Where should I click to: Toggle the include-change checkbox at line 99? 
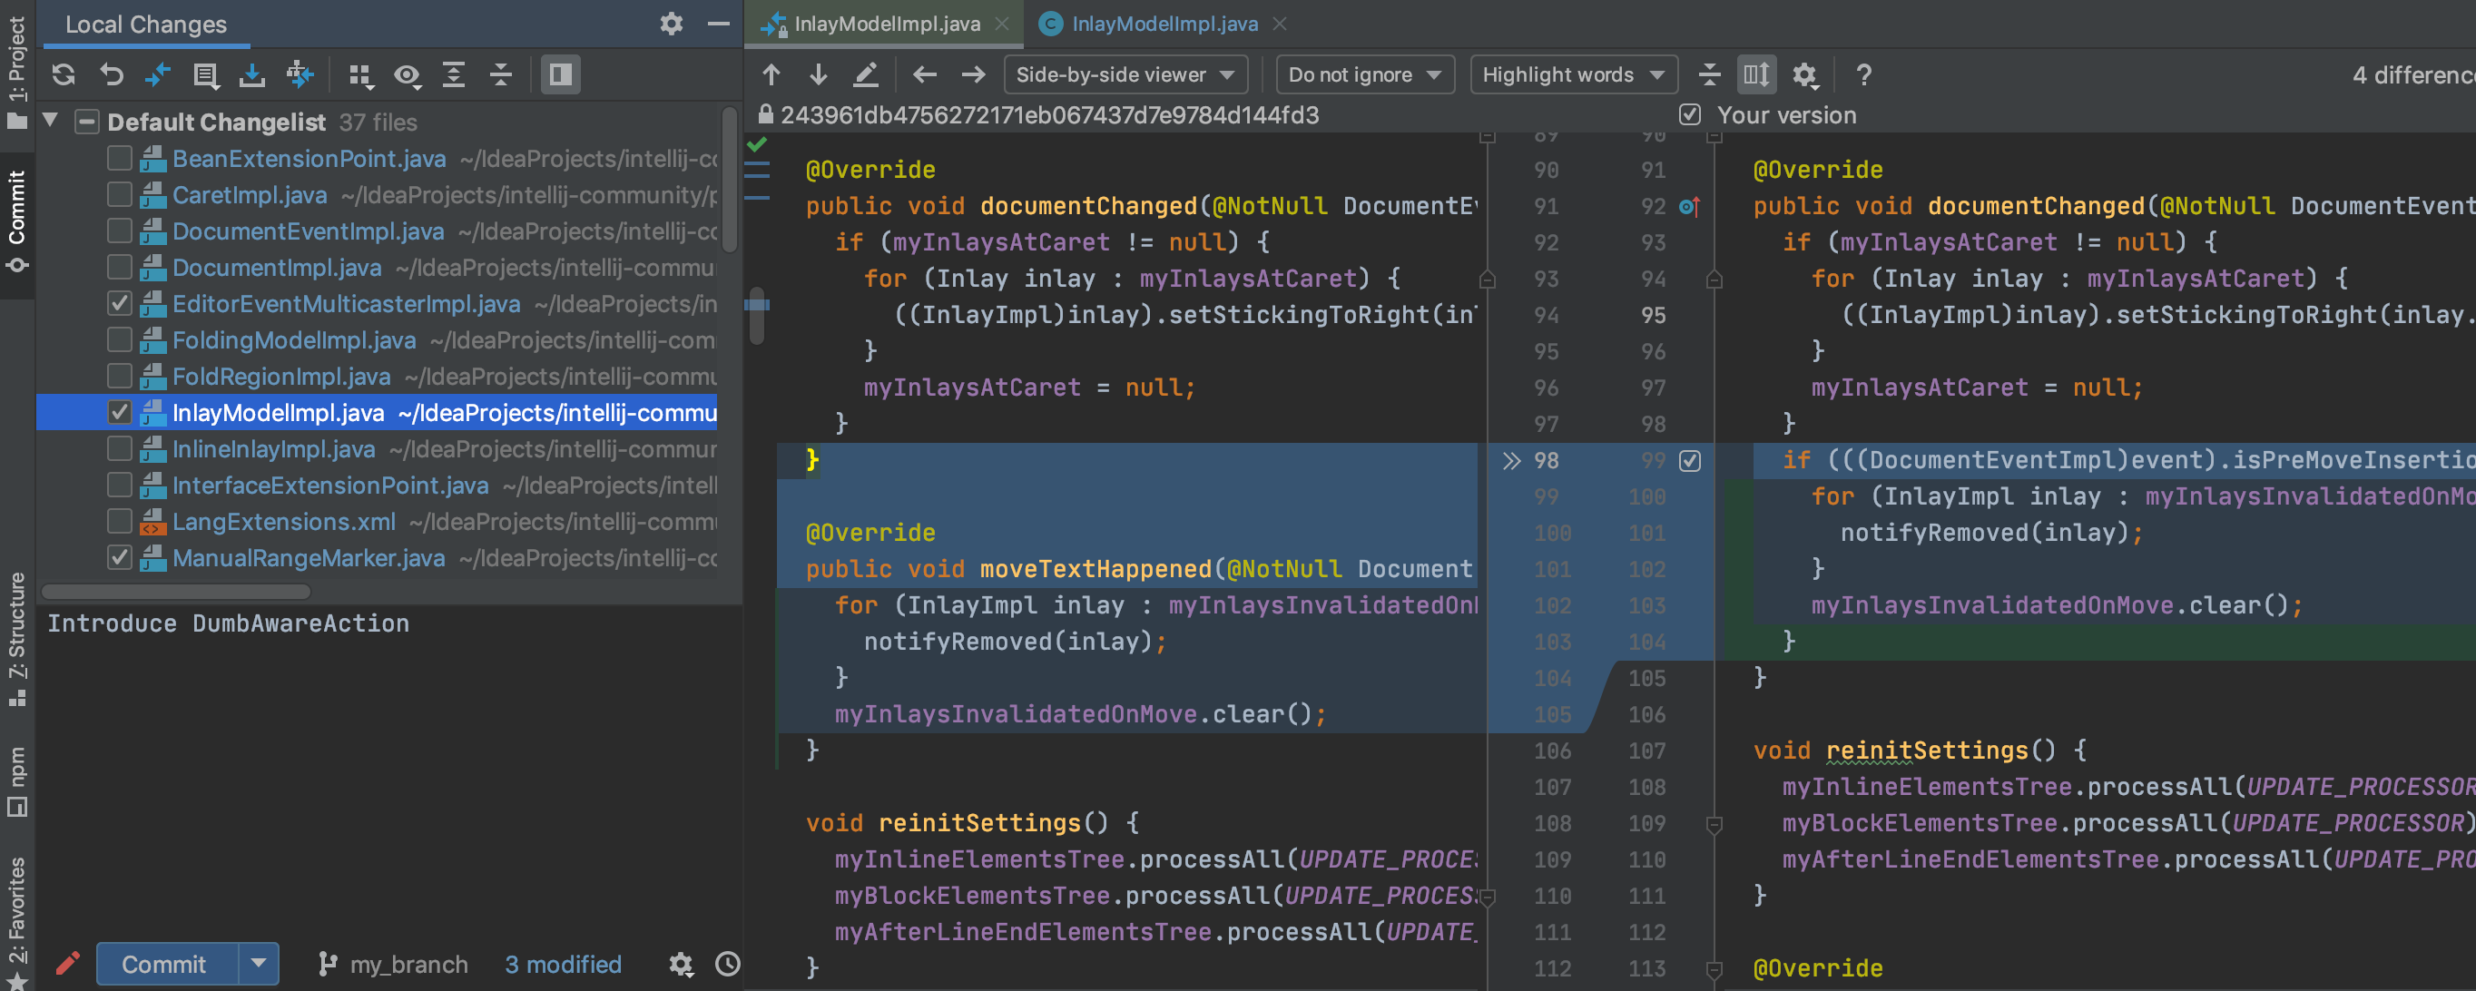[x=1690, y=460]
